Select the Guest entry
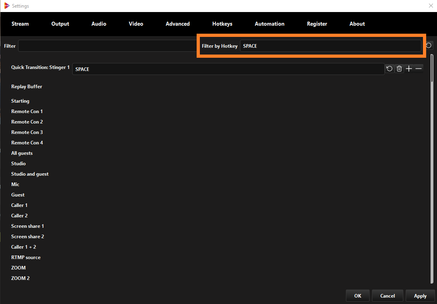The height and width of the screenshot is (304, 437). pyautogui.click(x=18, y=195)
